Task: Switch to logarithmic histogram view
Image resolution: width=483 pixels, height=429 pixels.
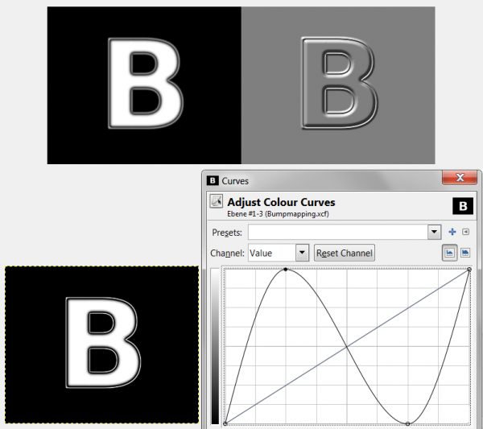Action: coord(464,254)
